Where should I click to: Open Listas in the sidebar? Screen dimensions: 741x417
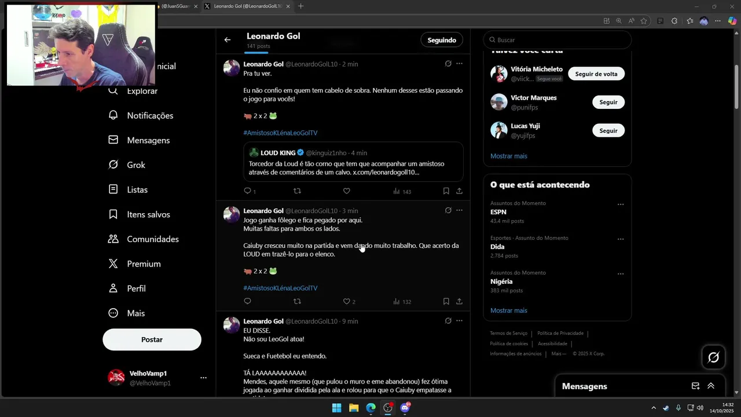[129, 189]
